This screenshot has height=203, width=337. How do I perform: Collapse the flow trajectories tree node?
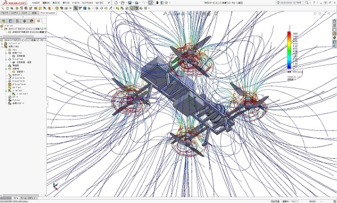pyautogui.click(x=6, y=68)
